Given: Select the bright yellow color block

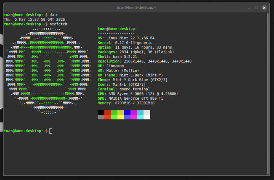Looking at the screenshot, I should click(x=121, y=117).
